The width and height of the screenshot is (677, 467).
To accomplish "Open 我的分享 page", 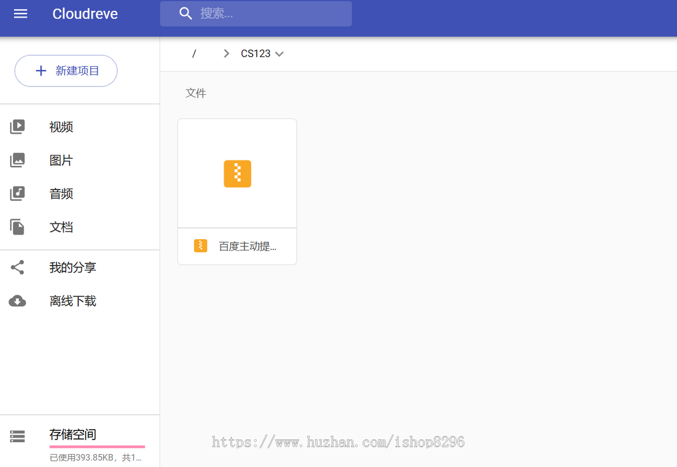I will pyautogui.click(x=72, y=267).
